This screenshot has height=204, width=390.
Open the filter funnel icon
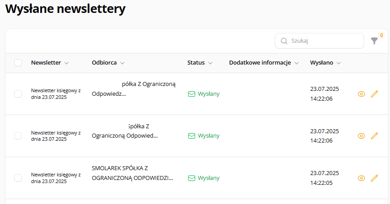(x=374, y=41)
